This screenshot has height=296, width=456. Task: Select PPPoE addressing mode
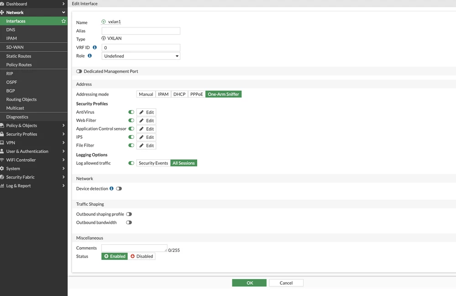click(x=197, y=94)
